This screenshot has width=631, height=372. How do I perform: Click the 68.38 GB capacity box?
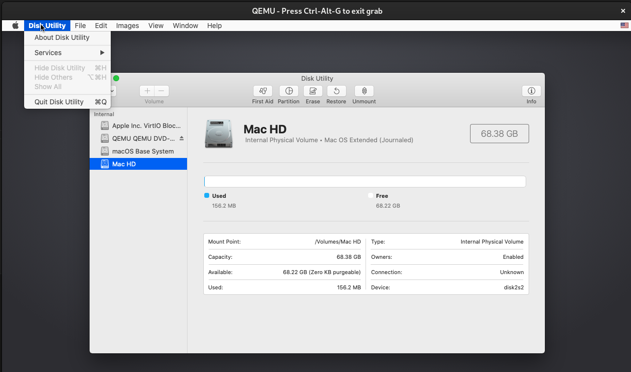click(x=500, y=134)
